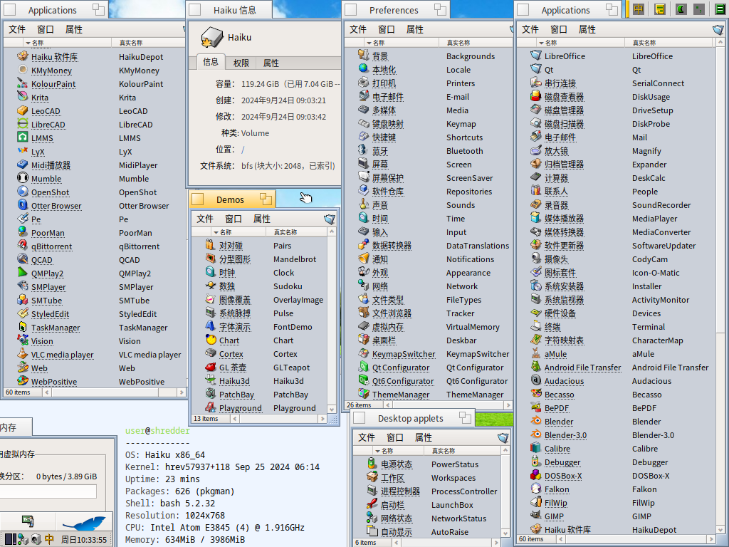The height and width of the screenshot is (547, 729).
Task: Click the Magnify icon in right Applications window
Action: tap(536, 150)
